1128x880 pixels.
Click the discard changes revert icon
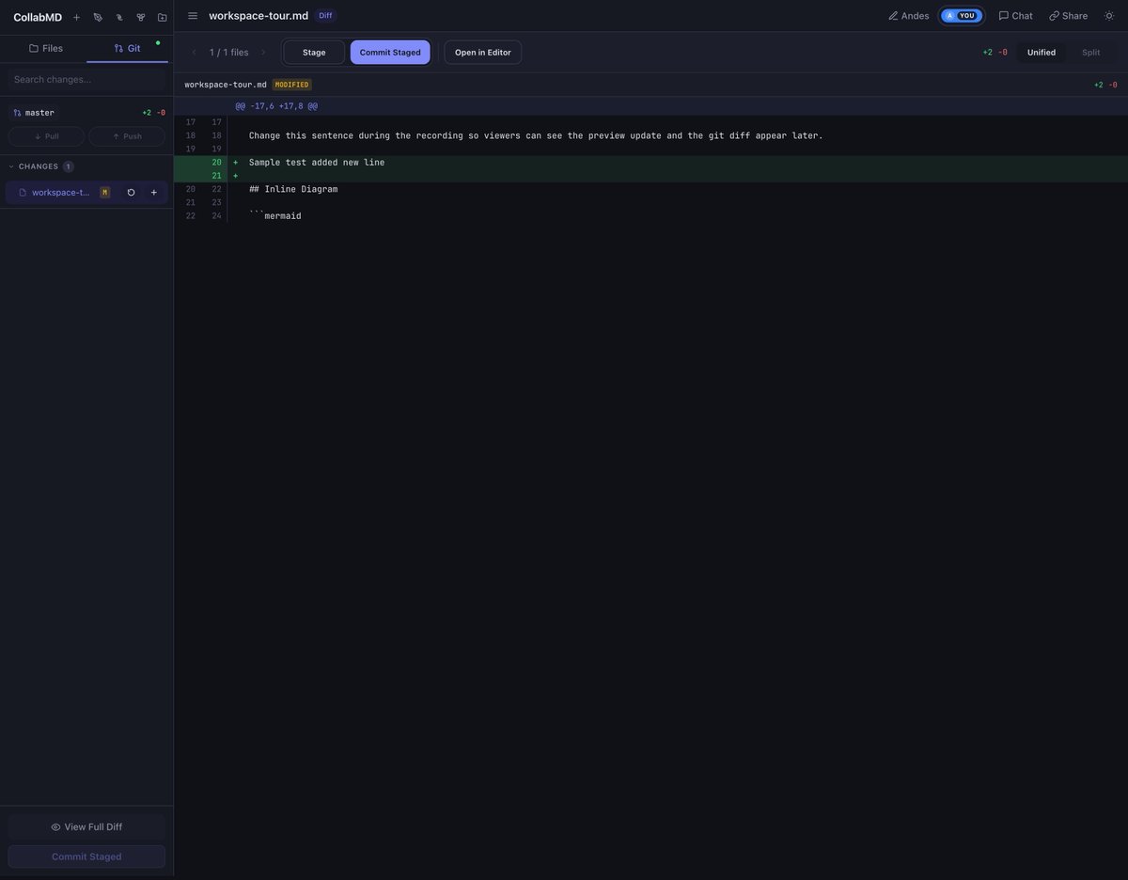click(x=131, y=193)
